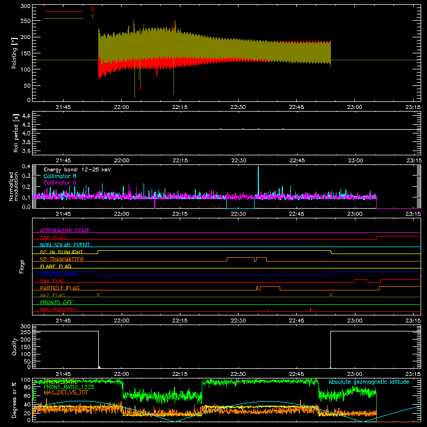Click the NON_SOLAR_EVENT flag label

pyautogui.click(x=65, y=245)
